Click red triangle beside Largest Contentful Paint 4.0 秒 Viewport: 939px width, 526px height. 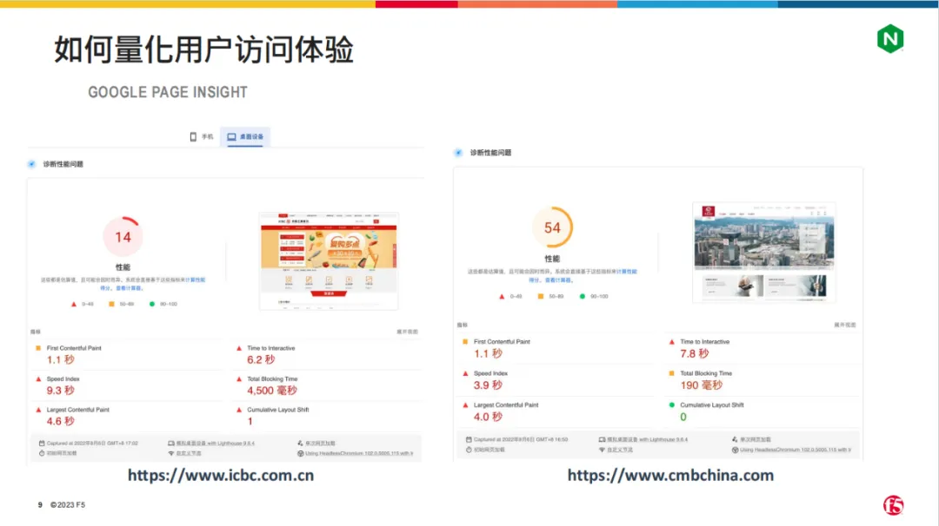click(x=465, y=404)
